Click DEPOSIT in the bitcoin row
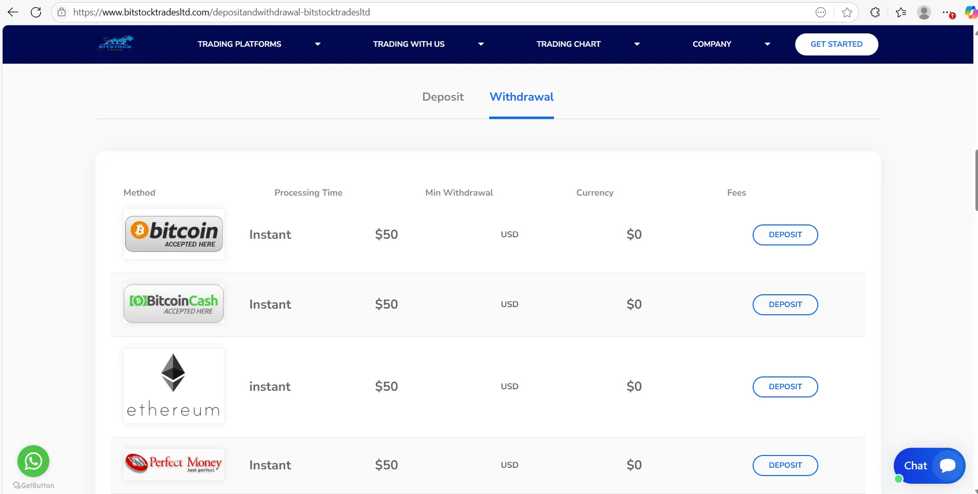Viewport: 978px width, 494px height. coord(785,235)
